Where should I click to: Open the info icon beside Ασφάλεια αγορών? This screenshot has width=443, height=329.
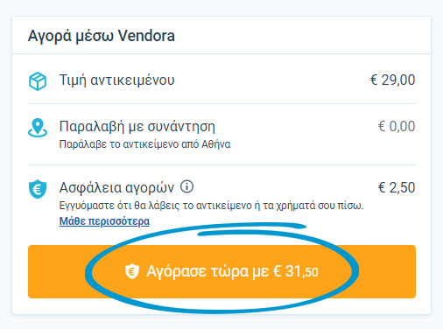tap(186, 186)
